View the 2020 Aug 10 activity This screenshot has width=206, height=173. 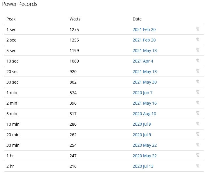click(144, 114)
